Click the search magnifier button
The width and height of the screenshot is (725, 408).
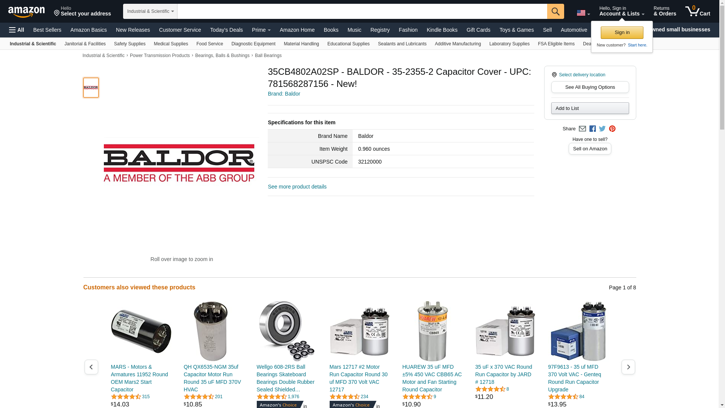(555, 11)
